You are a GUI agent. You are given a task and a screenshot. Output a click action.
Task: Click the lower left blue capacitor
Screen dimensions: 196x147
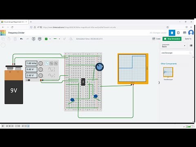tap(72, 100)
